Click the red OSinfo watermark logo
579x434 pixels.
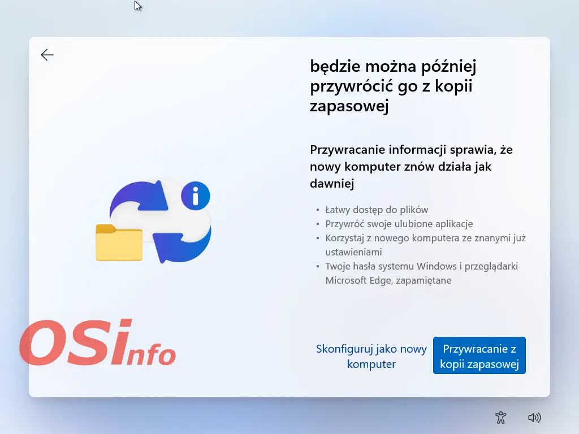click(x=97, y=344)
